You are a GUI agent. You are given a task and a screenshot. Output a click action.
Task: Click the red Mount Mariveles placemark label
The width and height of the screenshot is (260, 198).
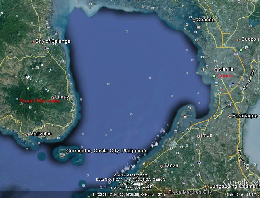40,101
